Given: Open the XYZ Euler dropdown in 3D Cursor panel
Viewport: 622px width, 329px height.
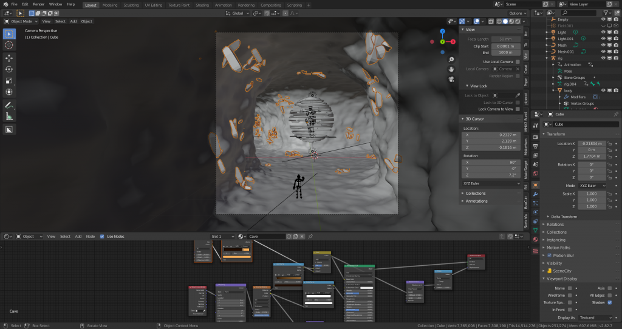Looking at the screenshot, I should point(491,184).
